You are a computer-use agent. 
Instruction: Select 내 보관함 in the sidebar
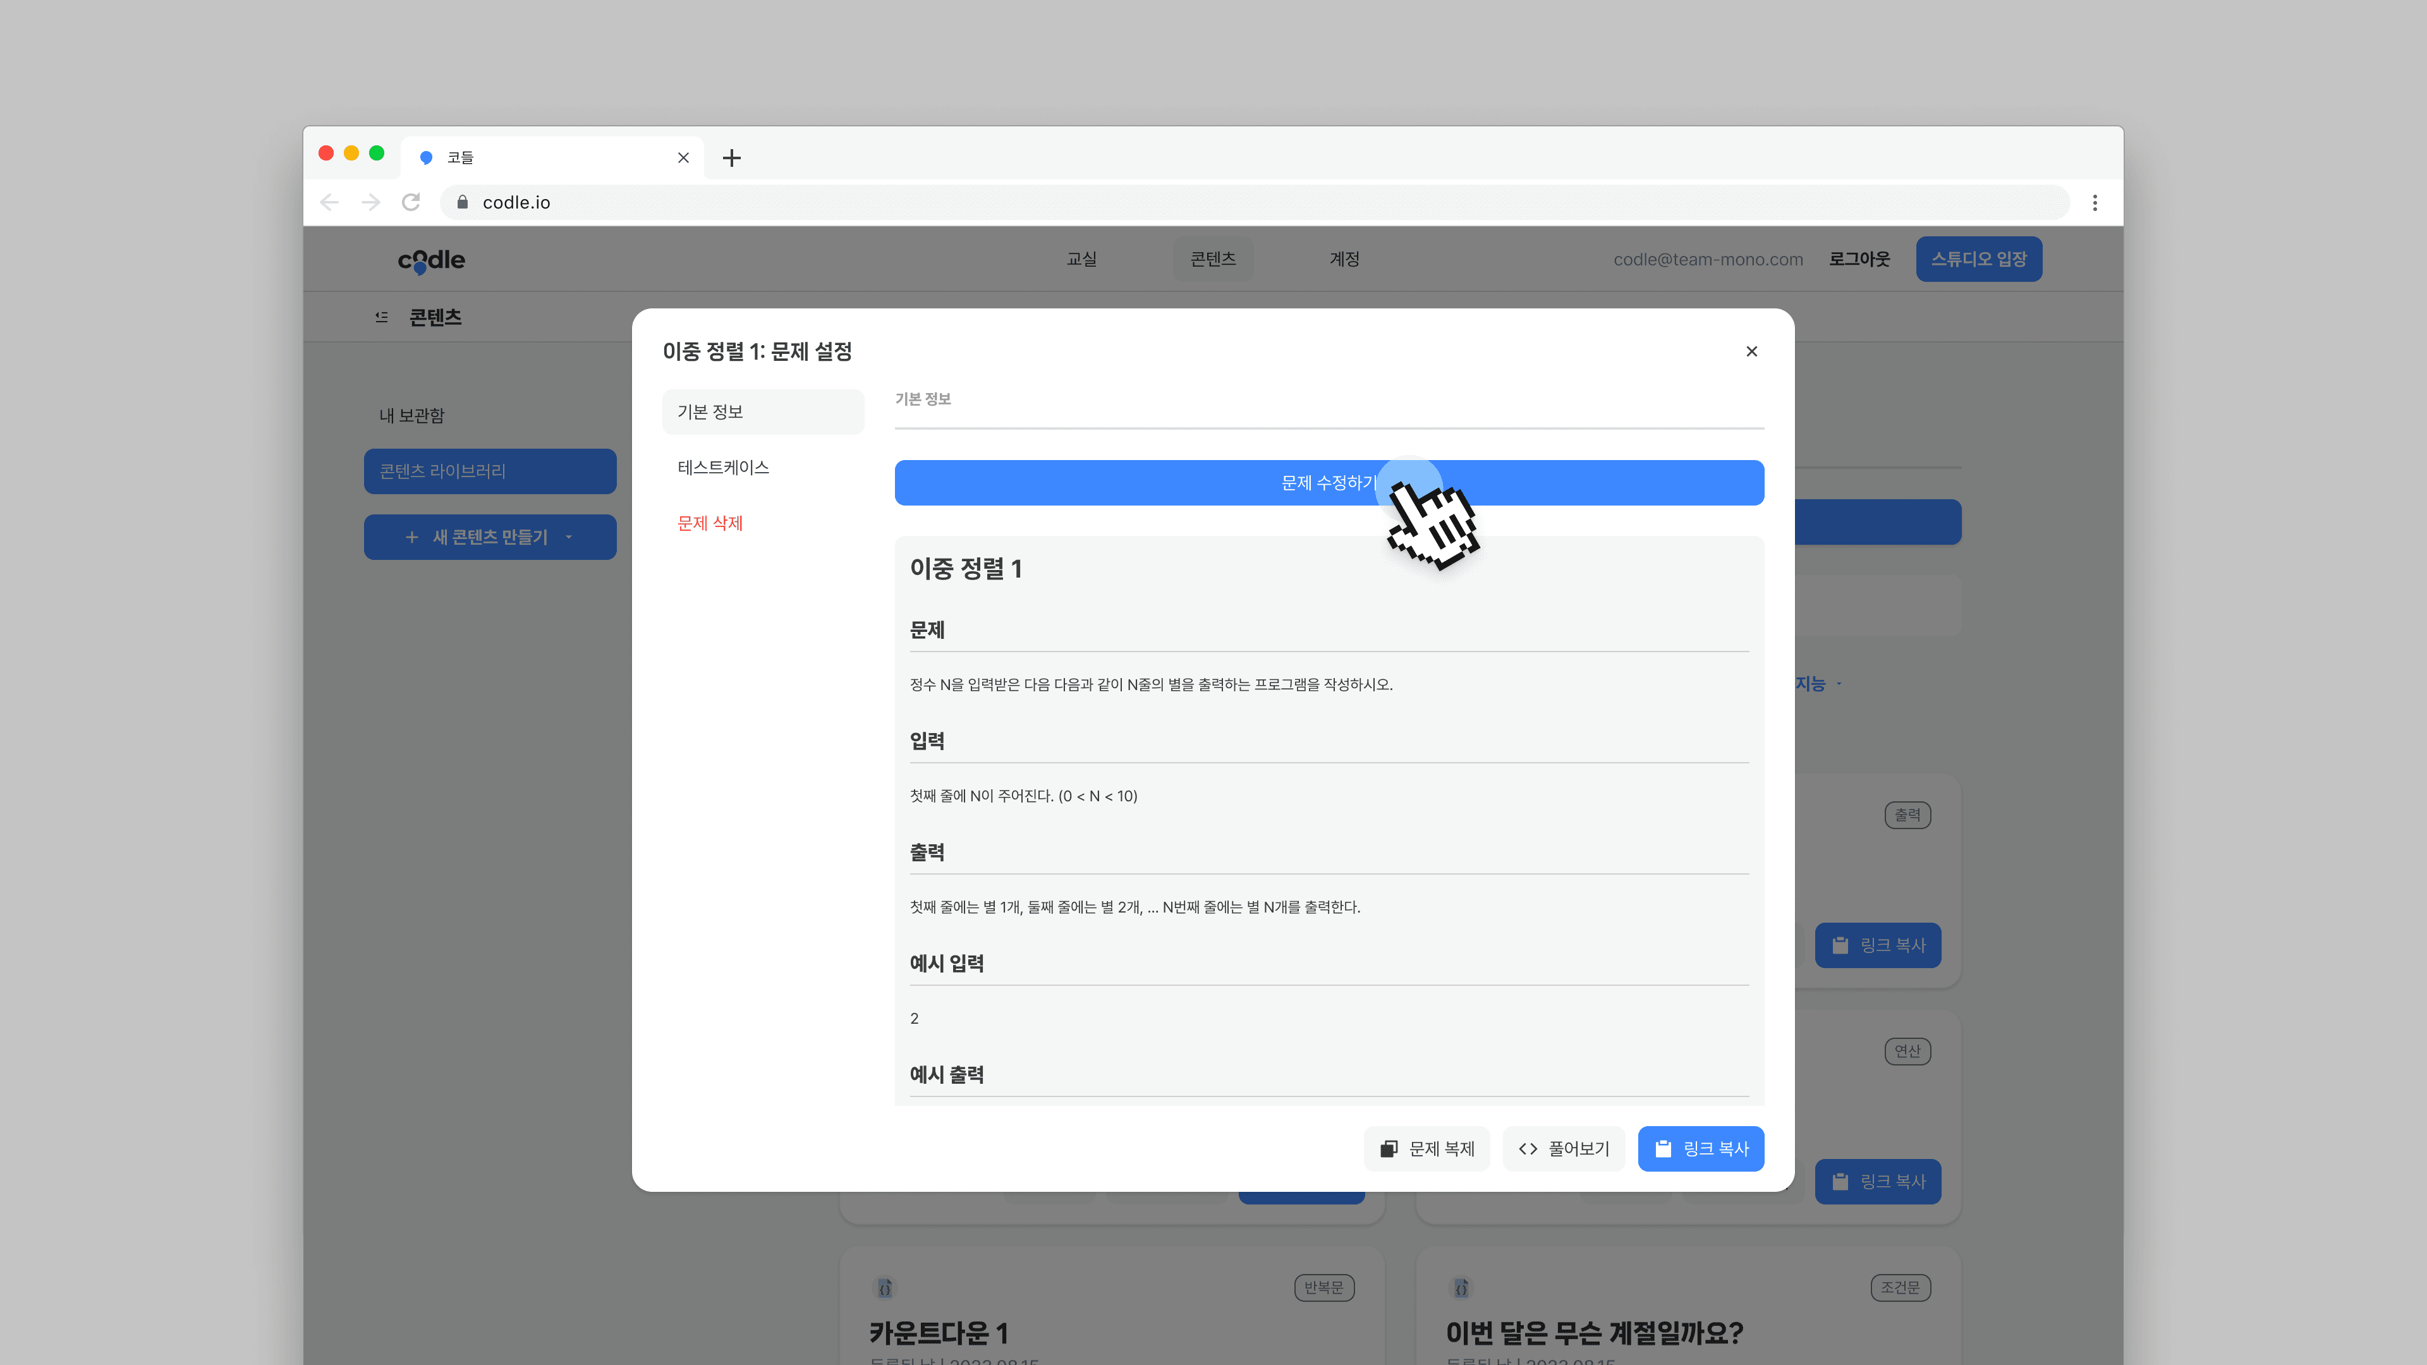click(x=411, y=415)
